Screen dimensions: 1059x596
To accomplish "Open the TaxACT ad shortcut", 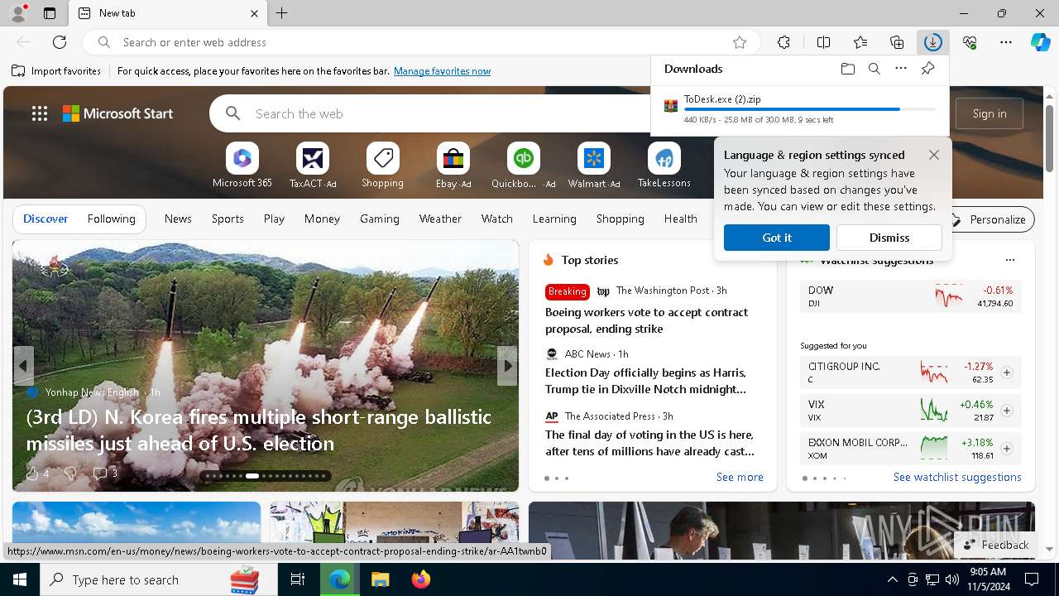I will pos(313,166).
